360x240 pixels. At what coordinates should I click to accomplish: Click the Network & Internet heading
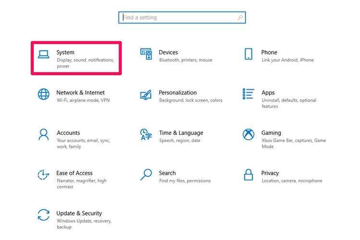(80, 93)
